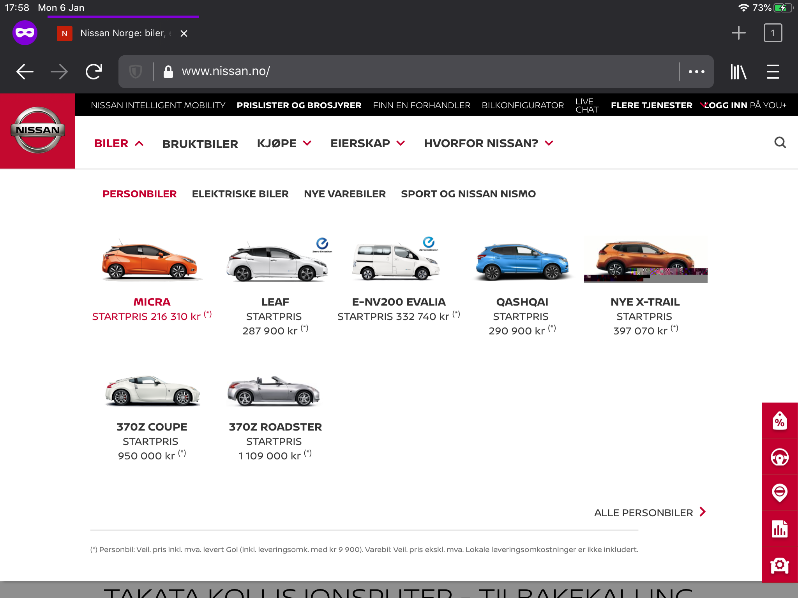Open FINN EN FORHANDLER link
The image size is (798, 598).
[422, 105]
